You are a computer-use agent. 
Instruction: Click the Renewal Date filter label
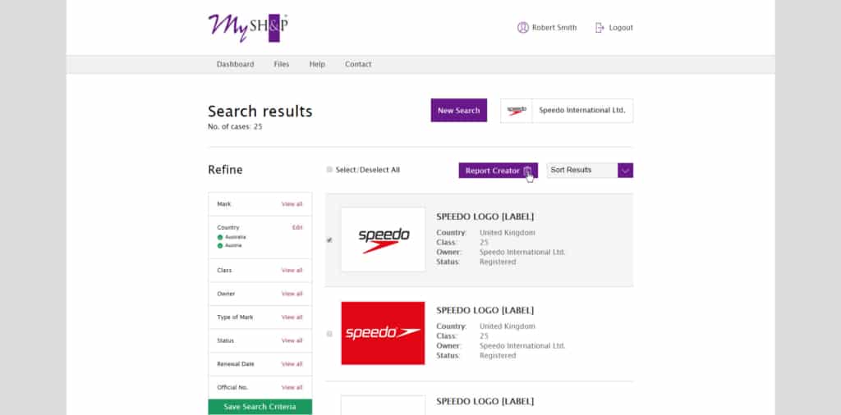click(x=236, y=364)
